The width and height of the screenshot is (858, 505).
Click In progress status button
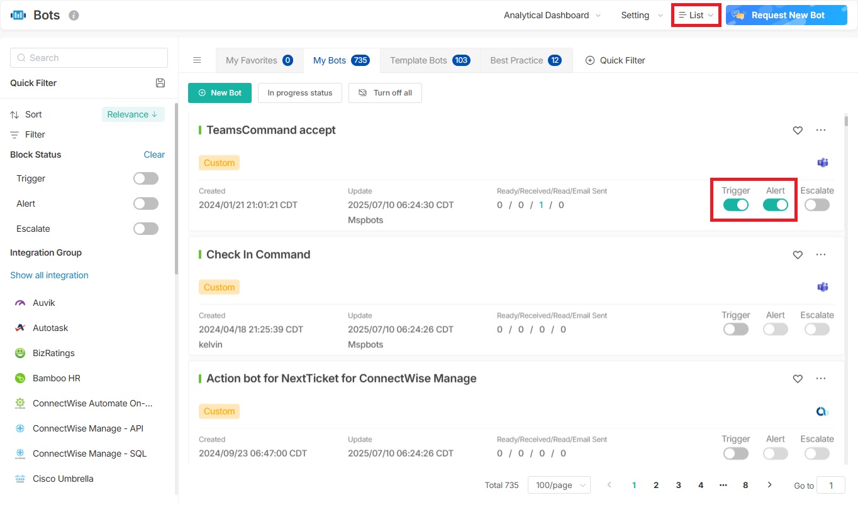(300, 93)
